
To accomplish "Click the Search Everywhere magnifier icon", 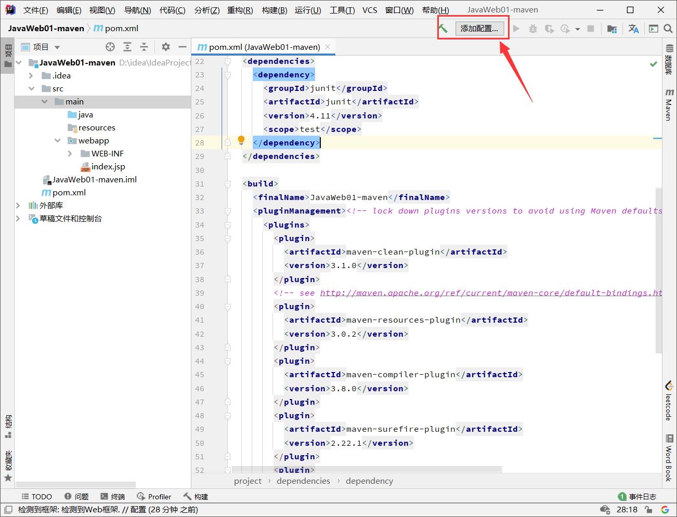I will tap(668, 29).
